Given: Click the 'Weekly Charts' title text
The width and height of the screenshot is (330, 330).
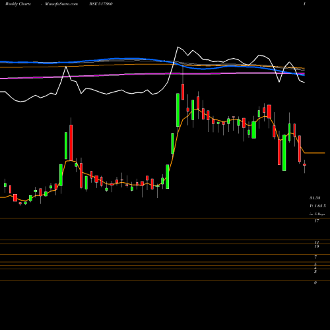Looking at the screenshot, I should pyautogui.click(x=18, y=4).
